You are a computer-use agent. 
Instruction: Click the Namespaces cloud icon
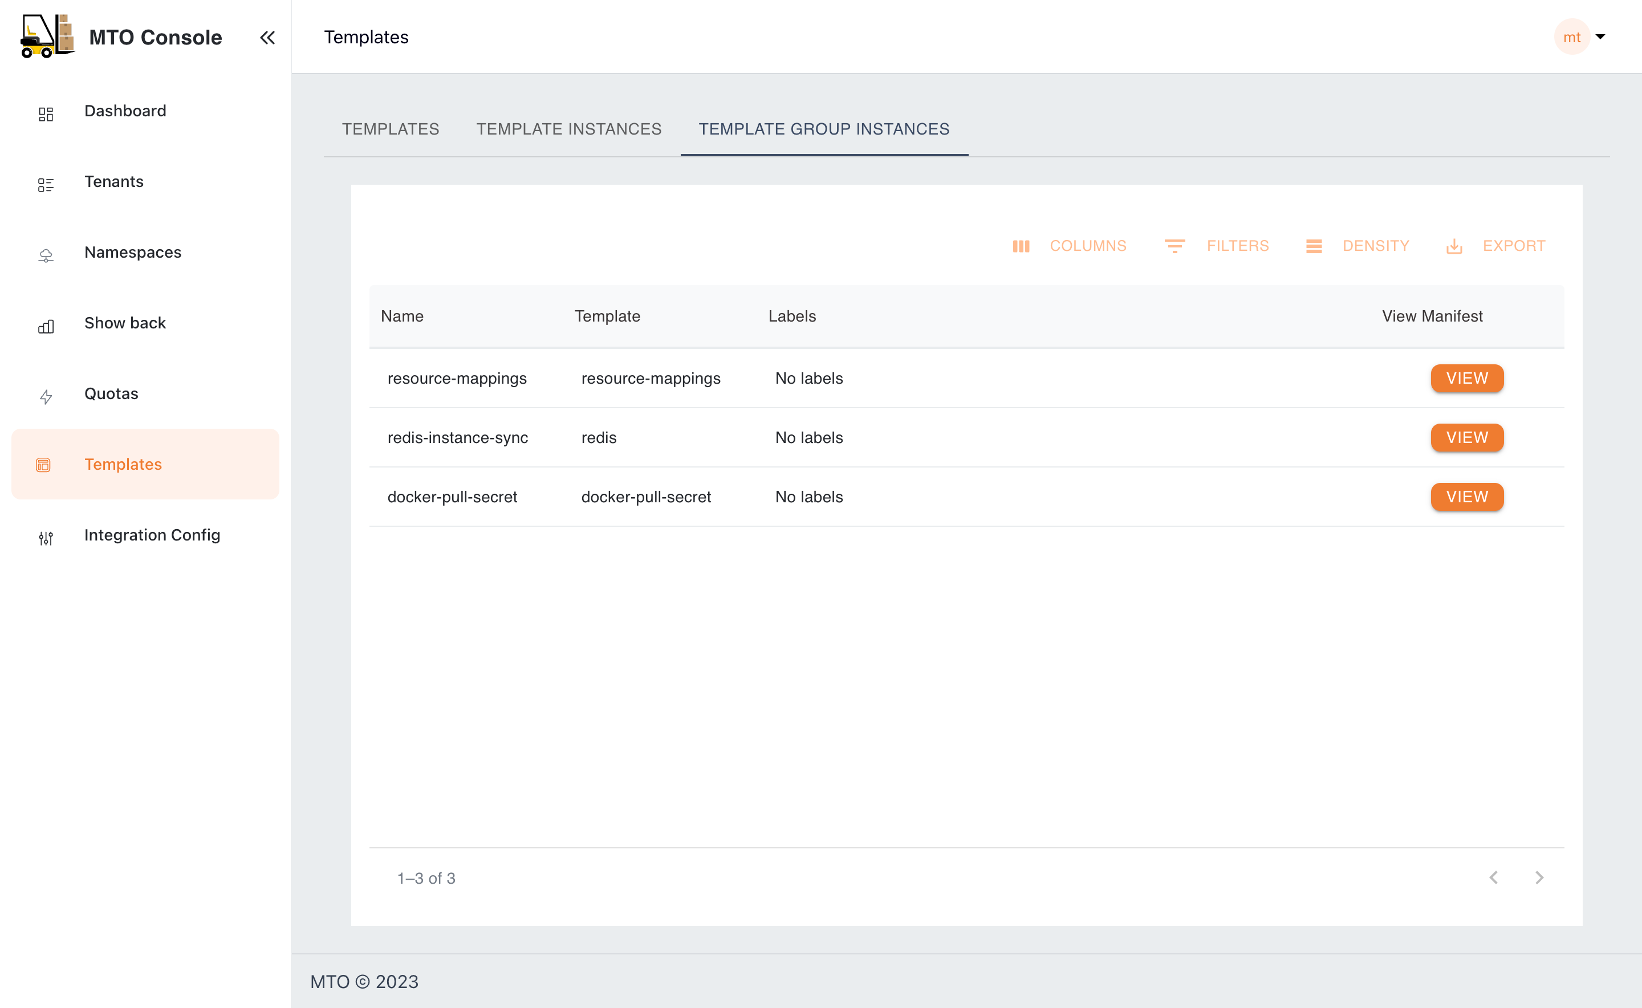click(x=46, y=255)
